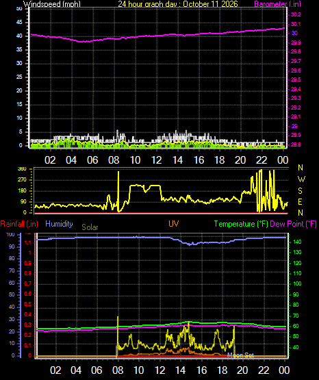
Task: Click the "30.1" barometer axis value
Action: point(296,24)
